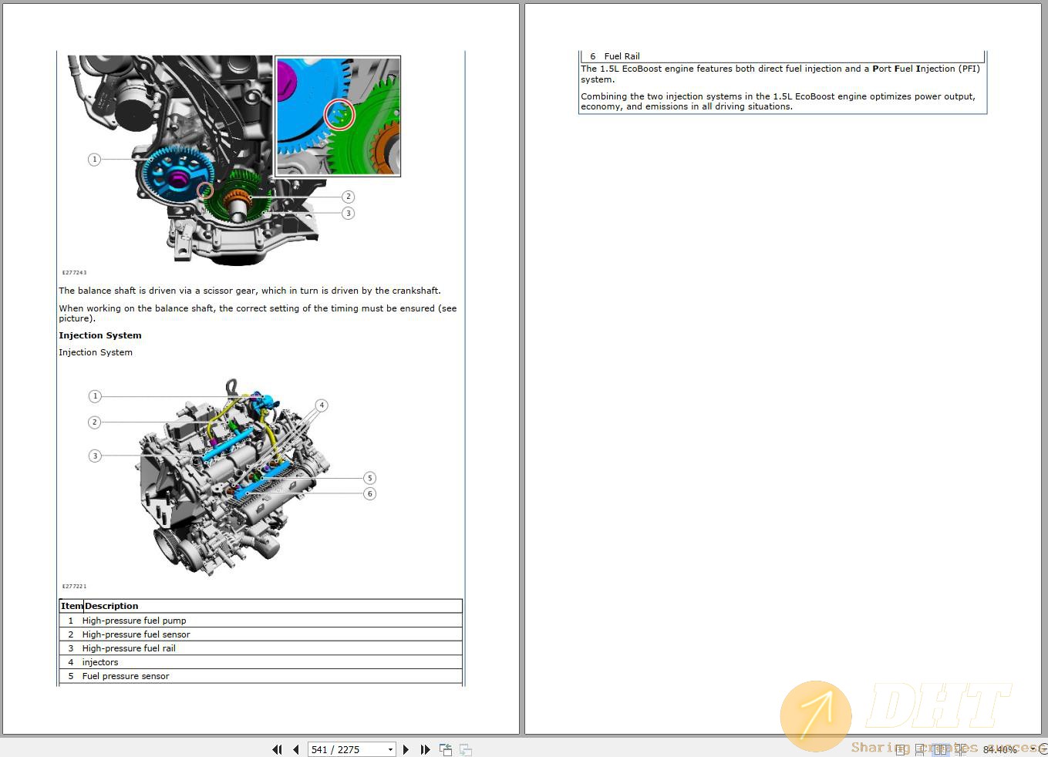Click paragraph "Combining the two injection systems"
The height and width of the screenshot is (757, 1048).
pos(778,102)
